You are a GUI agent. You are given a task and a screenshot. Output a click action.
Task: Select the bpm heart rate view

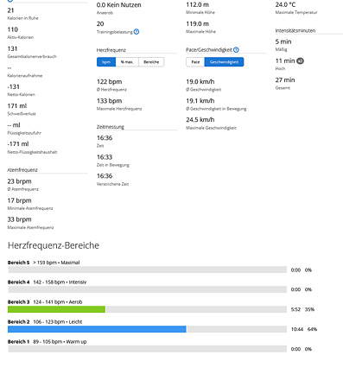106,62
